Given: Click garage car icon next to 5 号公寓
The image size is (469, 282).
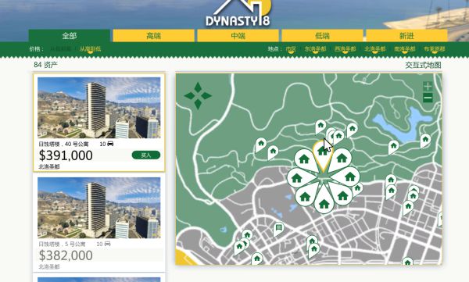Looking at the screenshot, I should pos(107,244).
